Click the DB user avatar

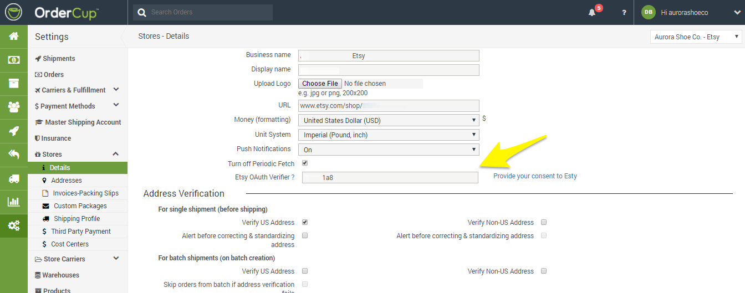(x=649, y=12)
